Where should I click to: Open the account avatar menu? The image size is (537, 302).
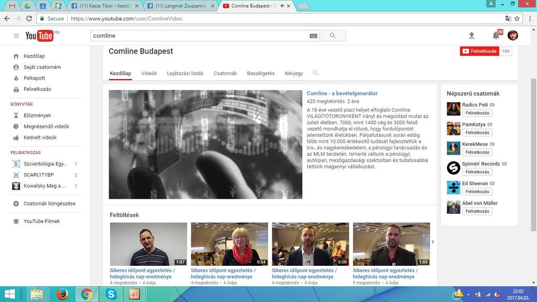point(513,35)
